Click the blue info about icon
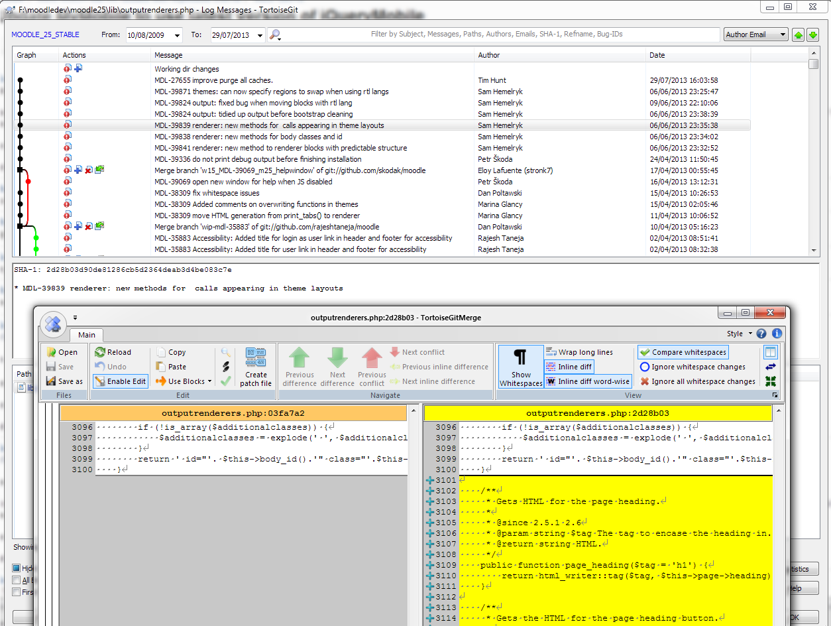 coord(777,334)
